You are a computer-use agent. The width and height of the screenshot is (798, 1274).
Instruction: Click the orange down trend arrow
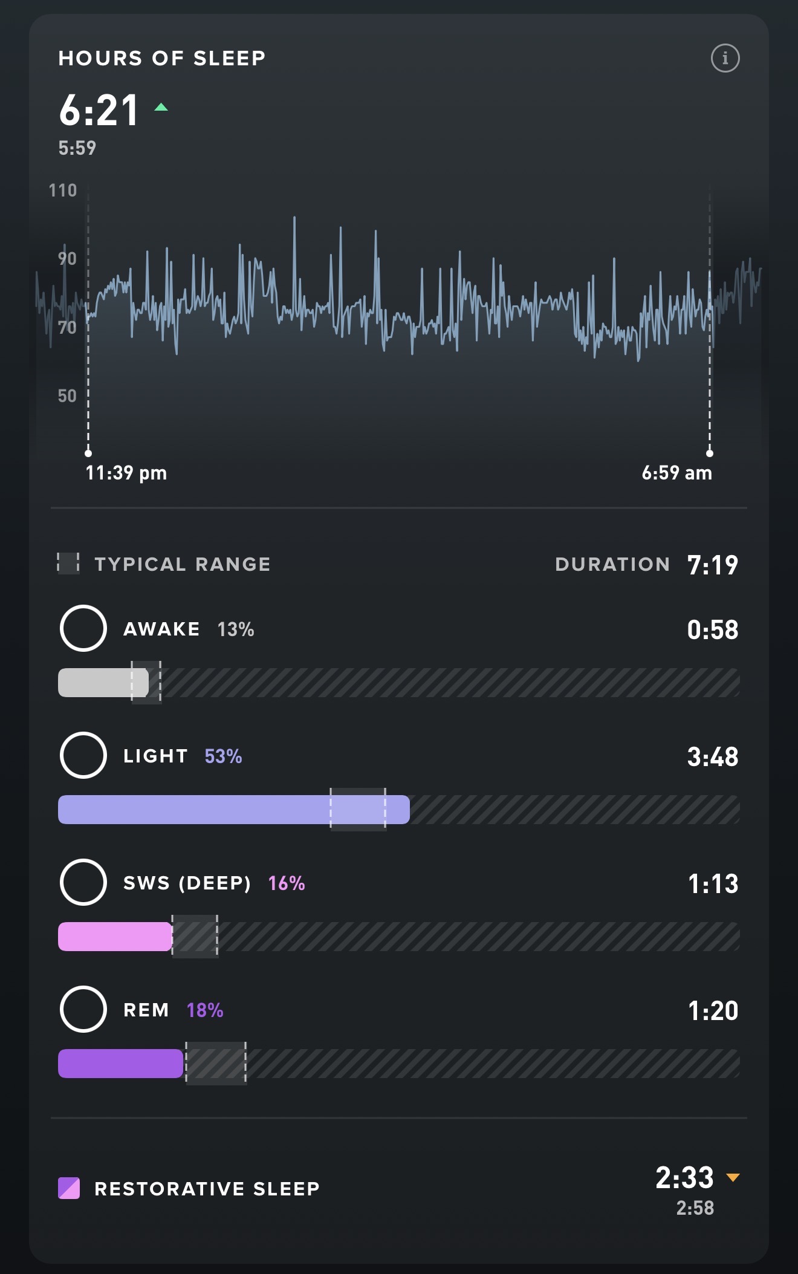pyautogui.click(x=733, y=1177)
